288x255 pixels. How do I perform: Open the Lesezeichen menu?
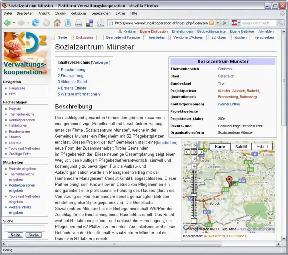pyautogui.click(x=101, y=13)
